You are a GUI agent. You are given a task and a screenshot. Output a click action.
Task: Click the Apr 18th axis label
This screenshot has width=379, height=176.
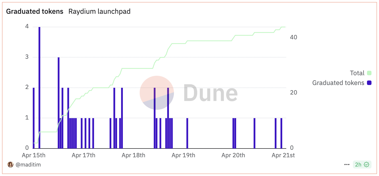133,155
